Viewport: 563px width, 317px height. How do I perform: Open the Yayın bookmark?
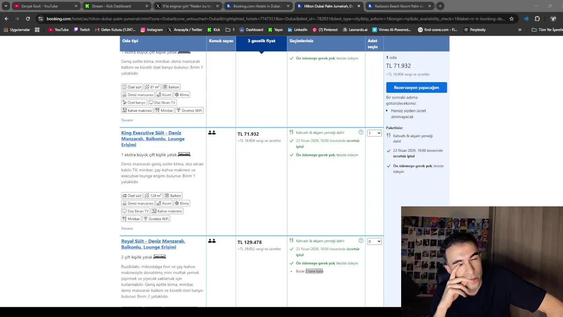(275, 29)
